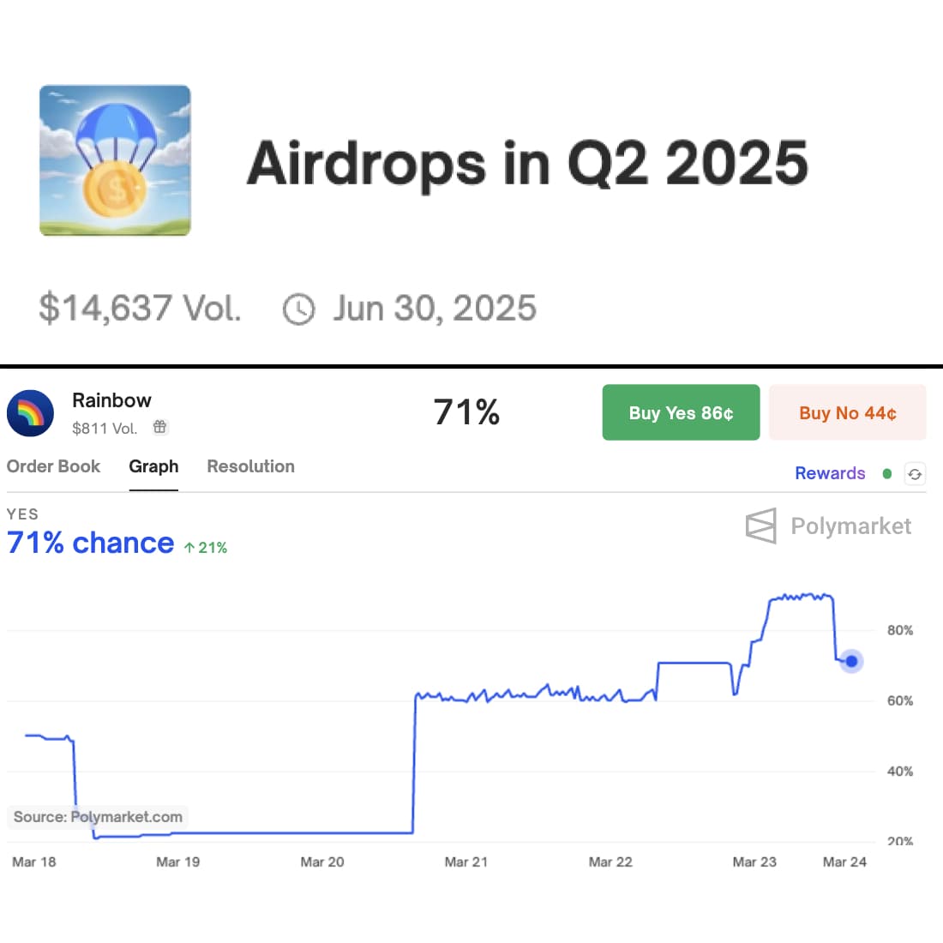The image size is (943, 943).
Task: Click the 71% chance heading
Action: click(x=90, y=544)
